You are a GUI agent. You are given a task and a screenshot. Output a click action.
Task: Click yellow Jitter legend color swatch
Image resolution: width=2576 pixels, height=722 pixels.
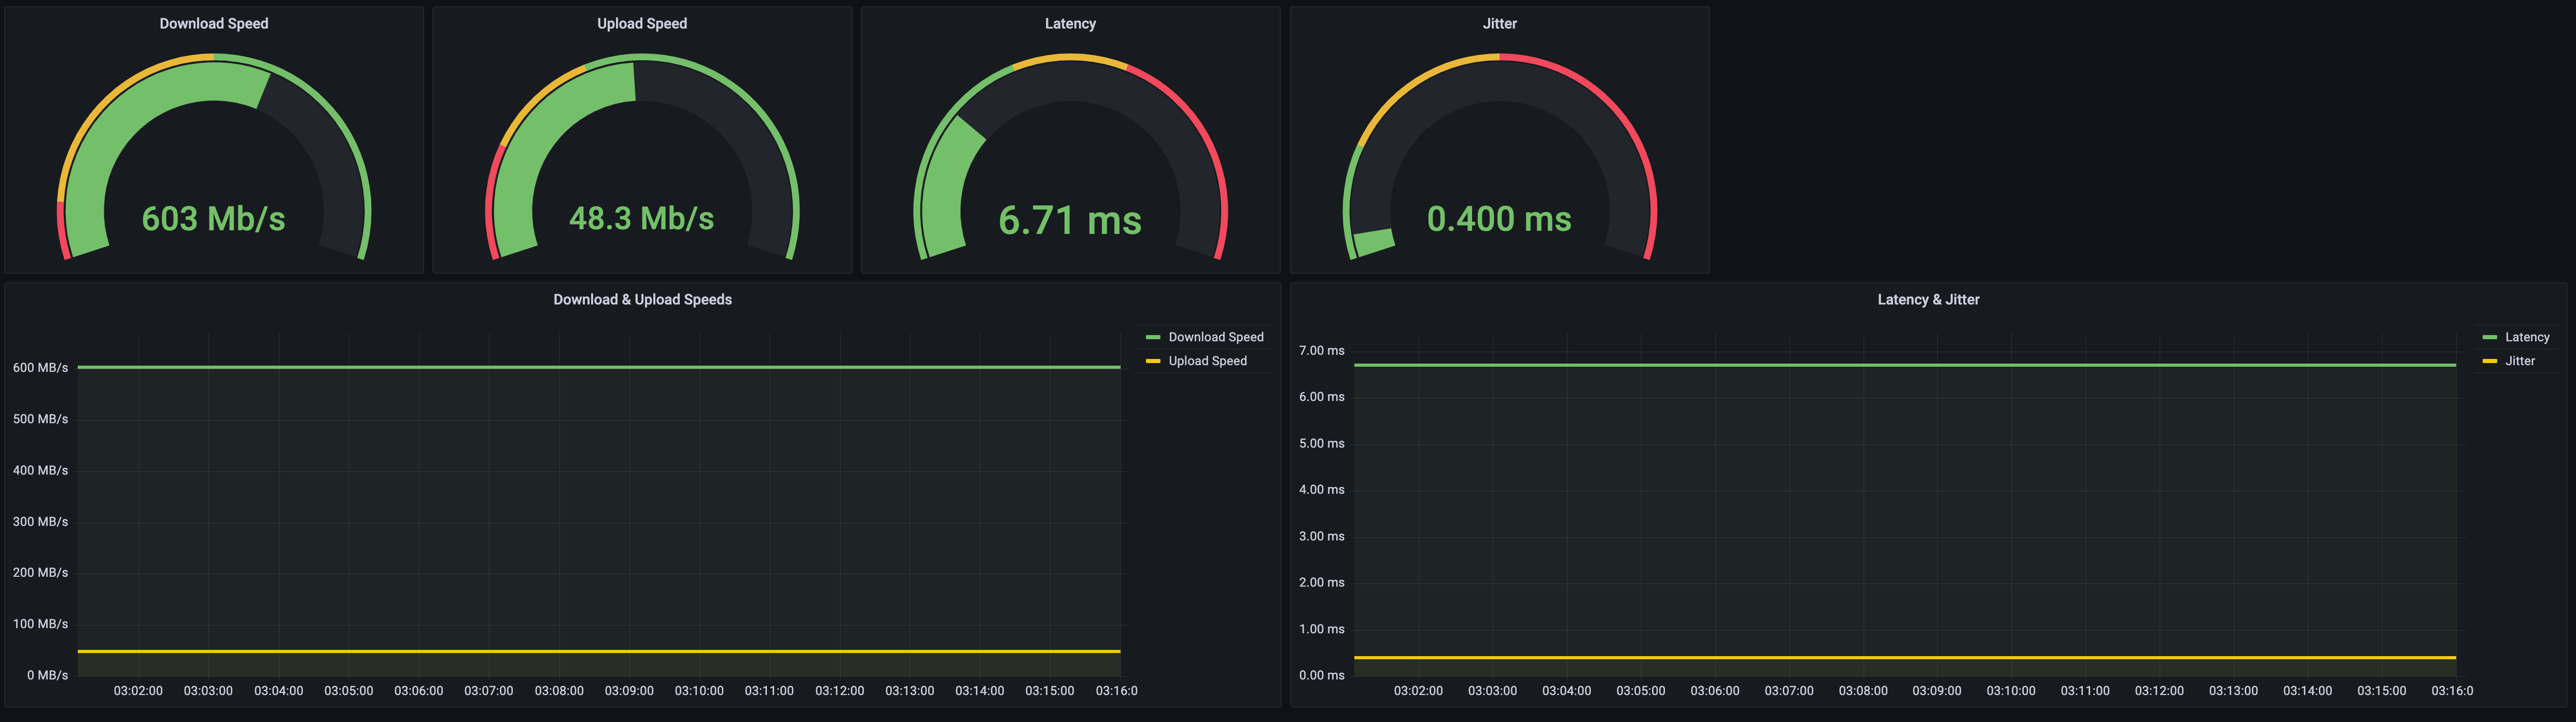[2489, 361]
